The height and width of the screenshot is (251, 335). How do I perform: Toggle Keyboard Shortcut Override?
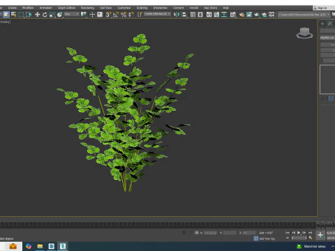100,15
